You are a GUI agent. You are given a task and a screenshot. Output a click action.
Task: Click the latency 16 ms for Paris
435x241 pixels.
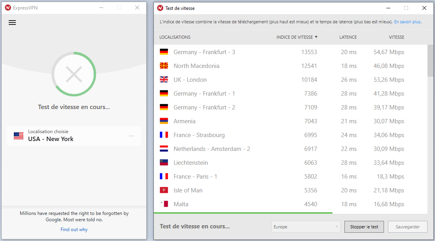point(349,177)
